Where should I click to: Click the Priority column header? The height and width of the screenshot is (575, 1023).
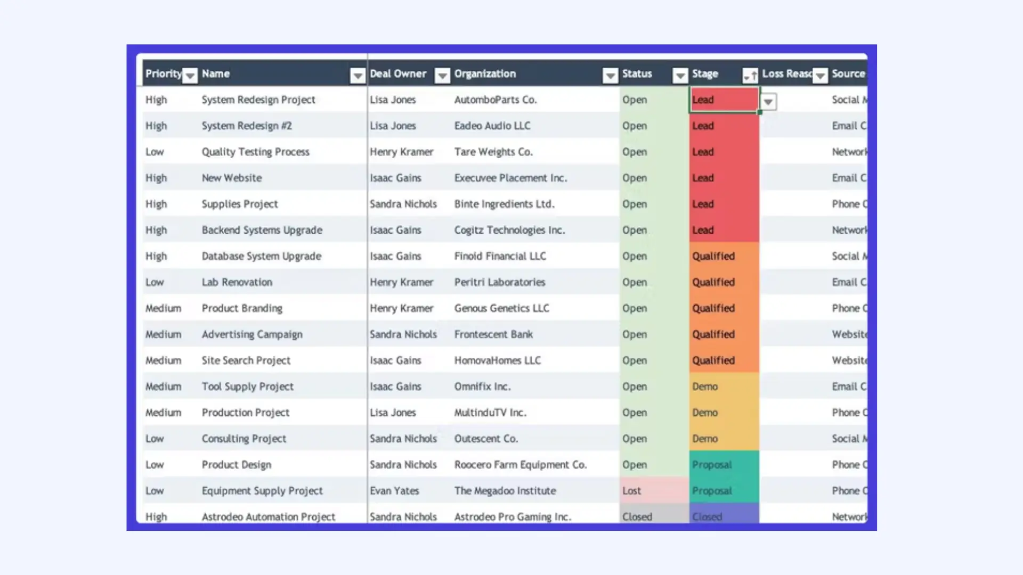pos(163,74)
